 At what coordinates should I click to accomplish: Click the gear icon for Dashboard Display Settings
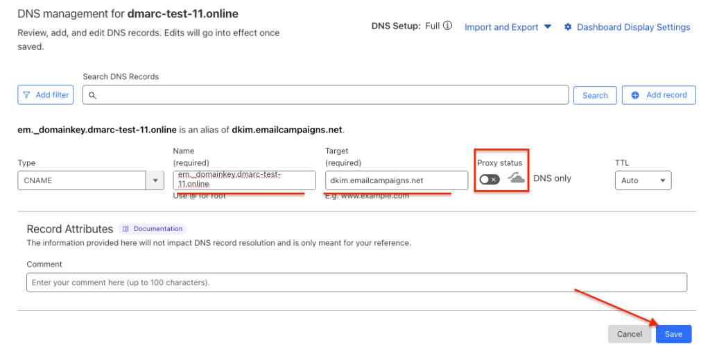[x=568, y=27]
